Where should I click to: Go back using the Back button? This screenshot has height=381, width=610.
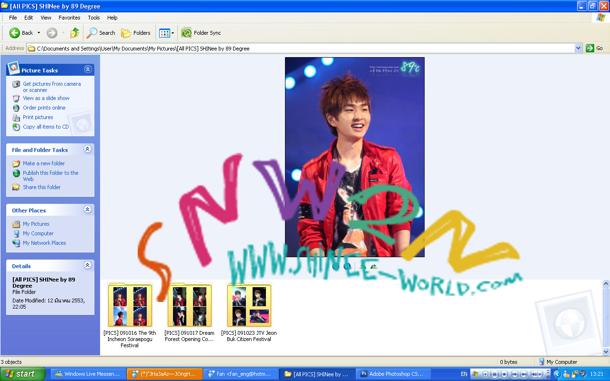[x=21, y=33]
